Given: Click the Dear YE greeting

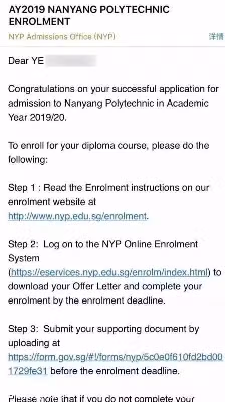Looking at the screenshot, I should click(26, 61).
